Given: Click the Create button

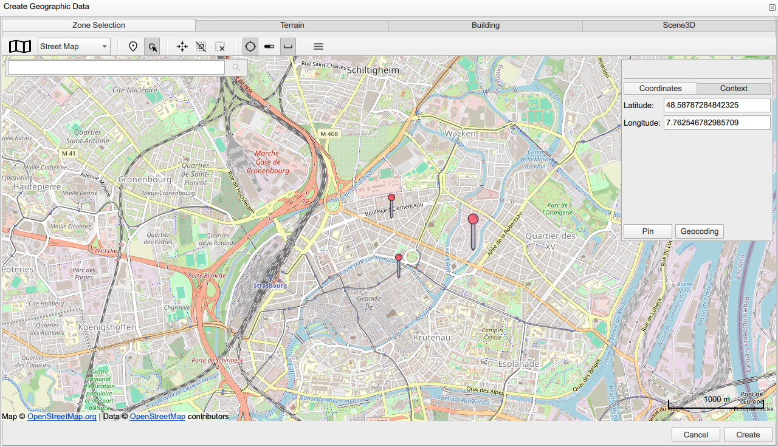Looking at the screenshot, I should (x=748, y=435).
